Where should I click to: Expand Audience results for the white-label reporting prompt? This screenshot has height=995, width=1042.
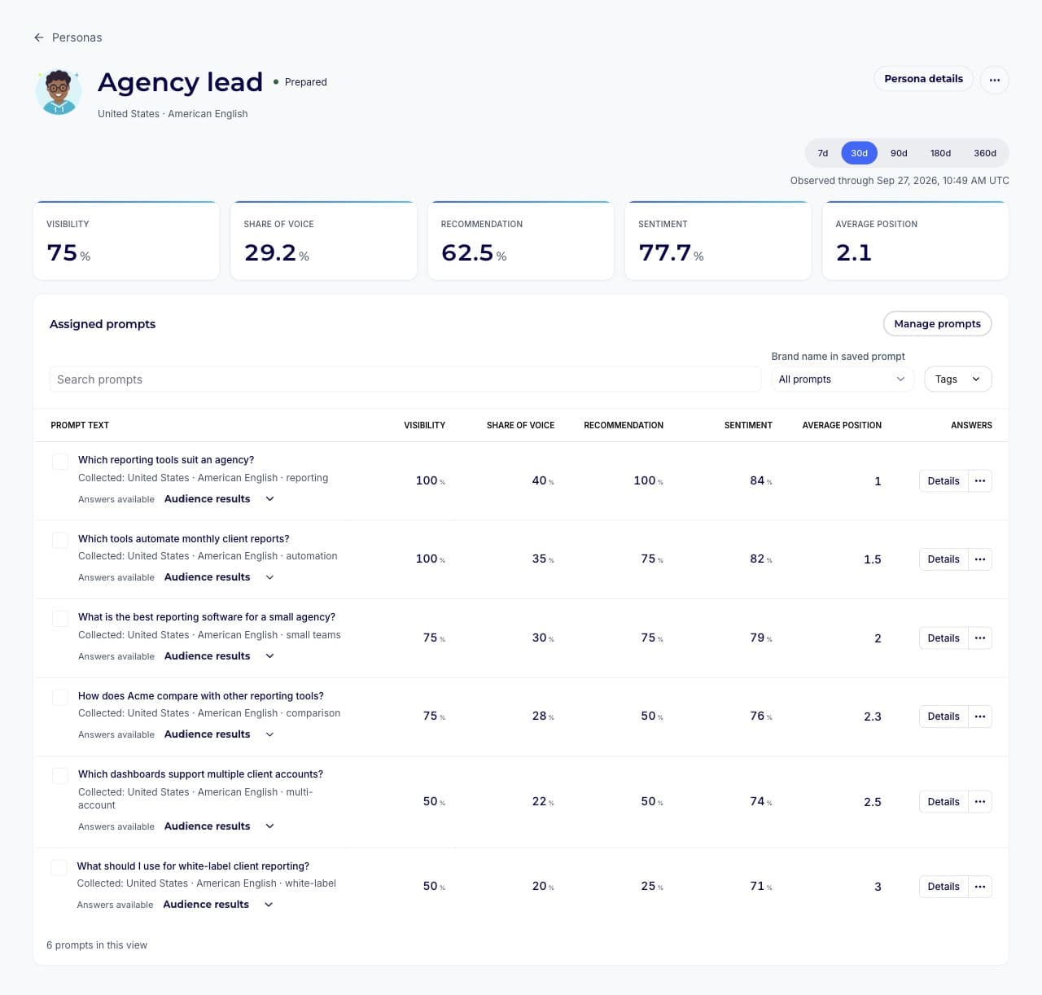(x=218, y=905)
